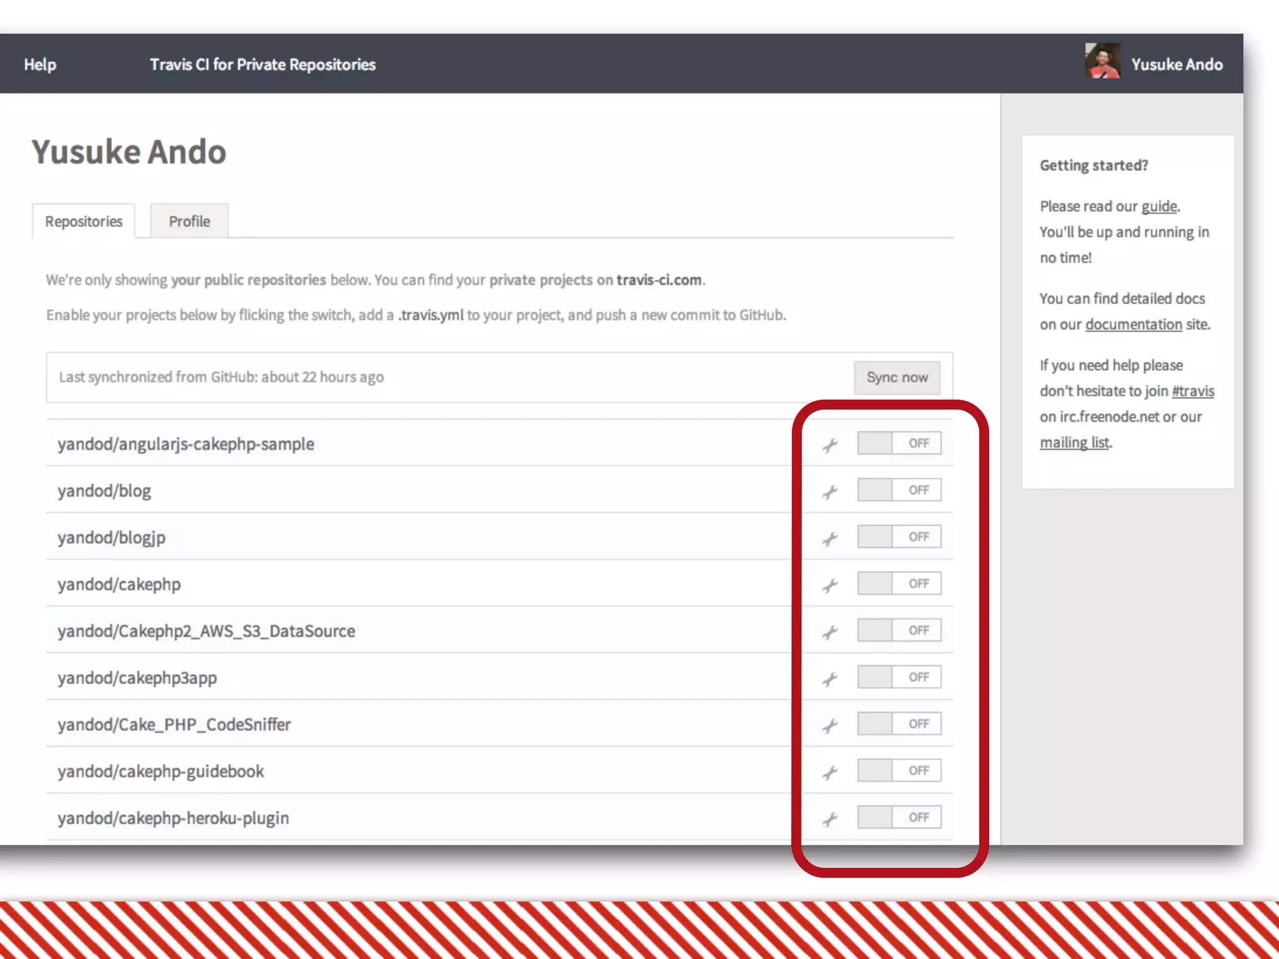Flick the yandod/cakephp3app OFF switch
The width and height of the screenshot is (1279, 959).
coord(899,677)
